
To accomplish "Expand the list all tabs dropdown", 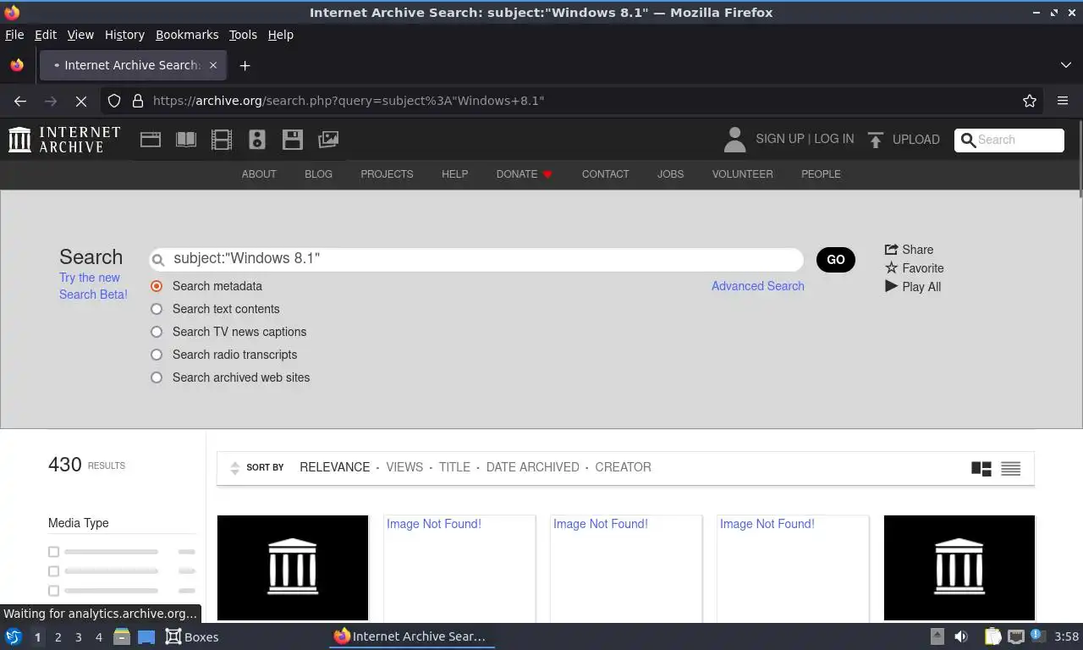I will [x=1065, y=65].
